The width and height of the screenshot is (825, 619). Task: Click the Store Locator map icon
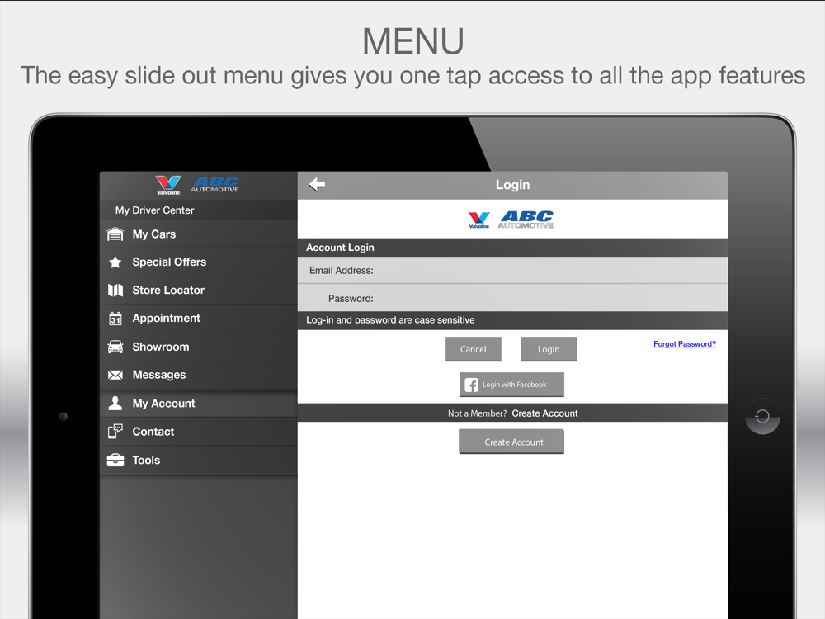coord(115,290)
